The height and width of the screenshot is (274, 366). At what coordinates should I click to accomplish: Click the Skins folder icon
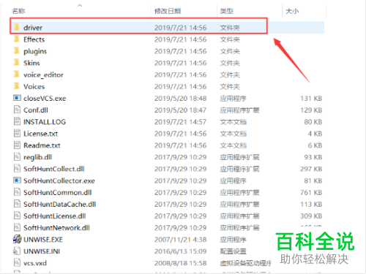17,63
